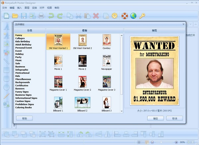The image size is (199, 145).
Task: Click the Save disk icon
Action: pos(24,16)
